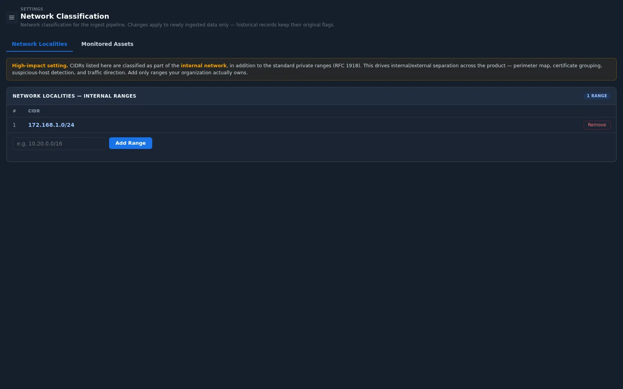Switch to the Monitored Assets tab

pos(107,44)
